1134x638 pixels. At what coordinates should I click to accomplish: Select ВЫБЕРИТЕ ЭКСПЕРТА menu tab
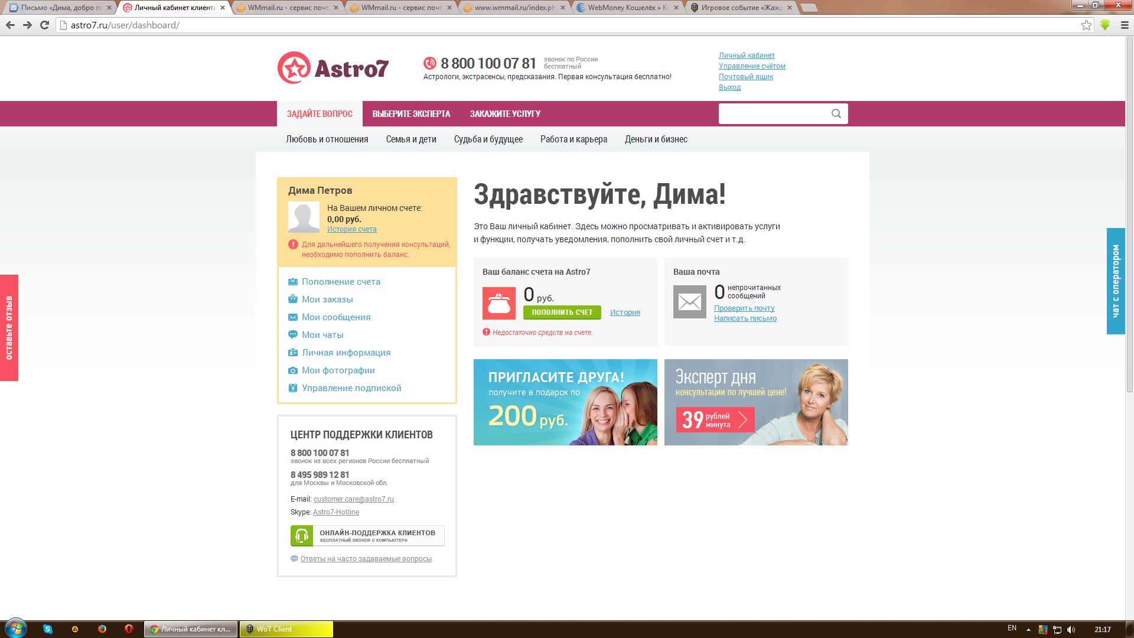(411, 113)
